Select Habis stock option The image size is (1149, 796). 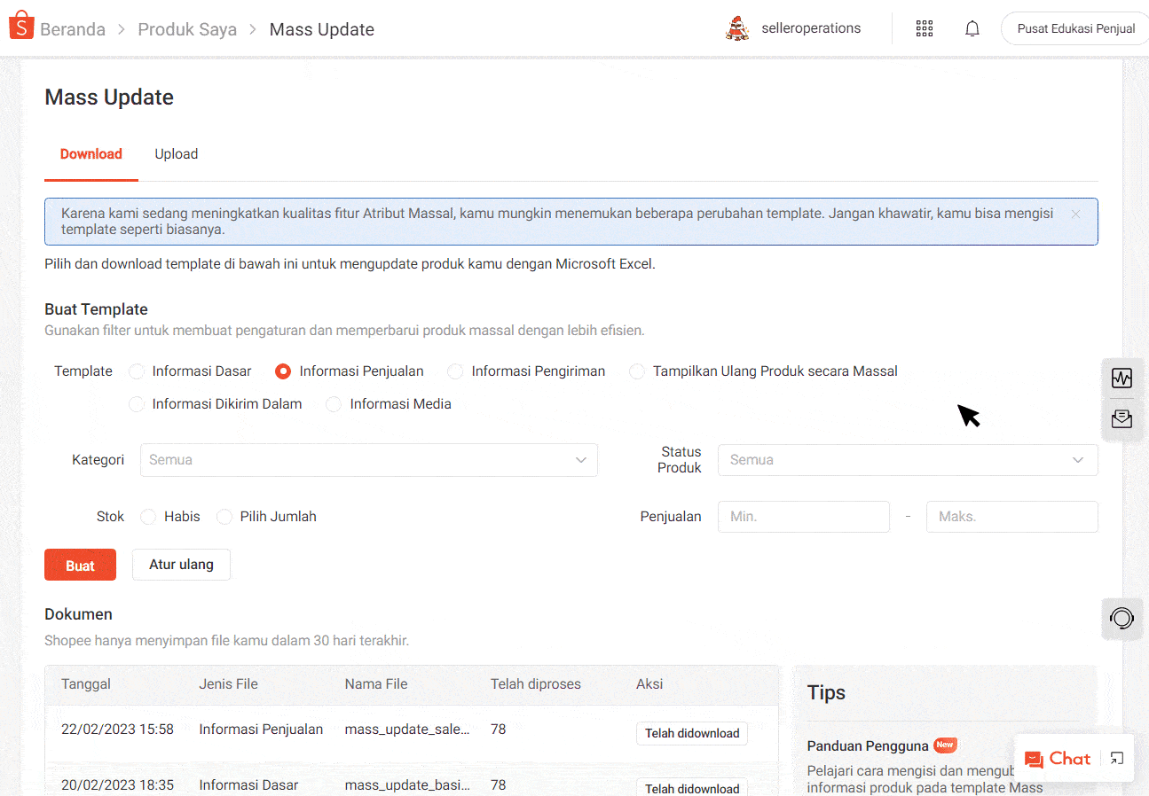[x=148, y=517]
